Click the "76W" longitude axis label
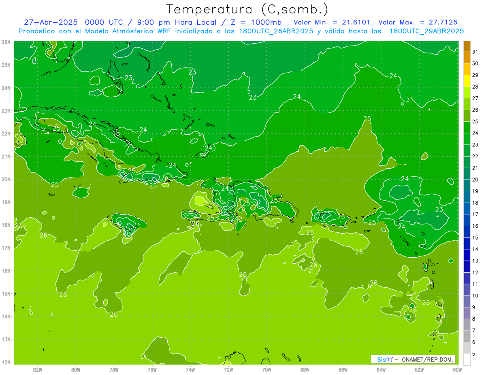 pyautogui.click(x=152, y=369)
